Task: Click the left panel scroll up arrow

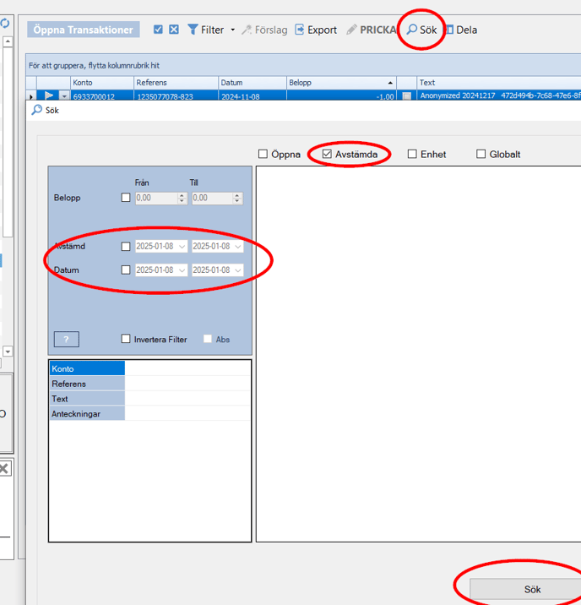Action: [8, 41]
